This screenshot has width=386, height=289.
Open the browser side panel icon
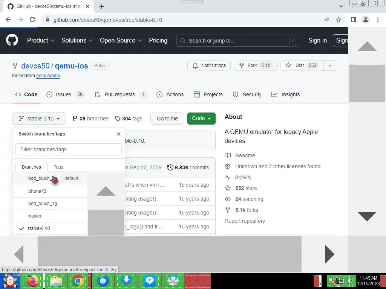[354, 20]
